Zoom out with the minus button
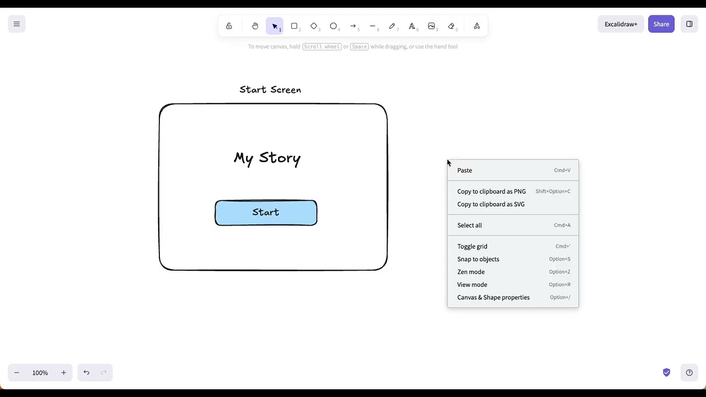706x397 pixels. pyautogui.click(x=17, y=373)
